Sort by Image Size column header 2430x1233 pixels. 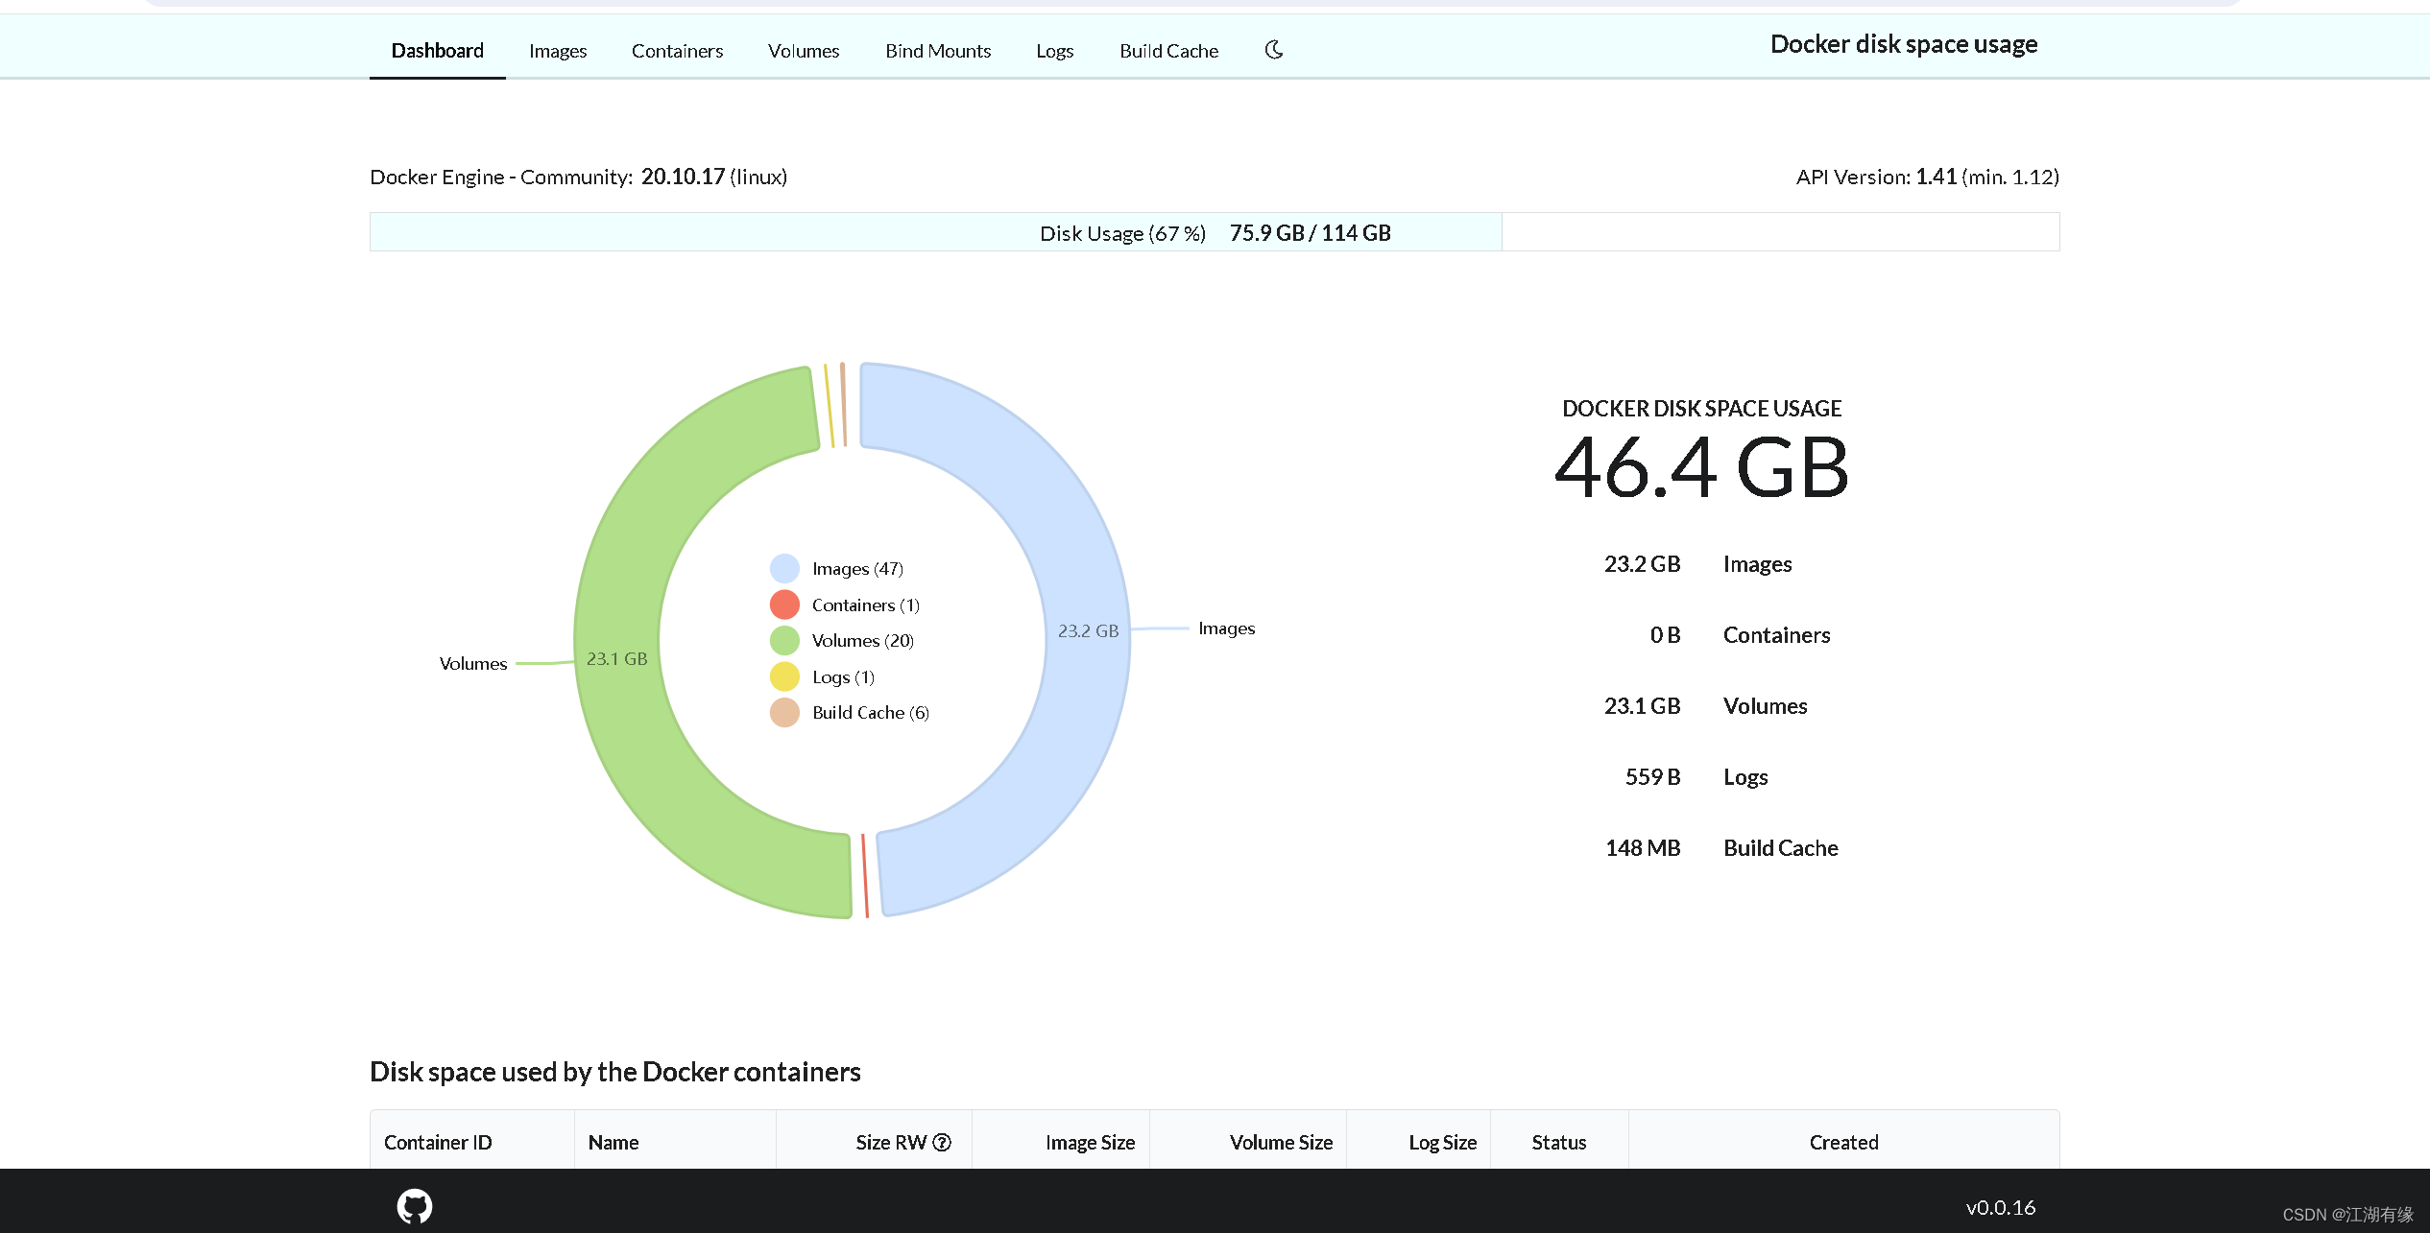[1094, 1140]
